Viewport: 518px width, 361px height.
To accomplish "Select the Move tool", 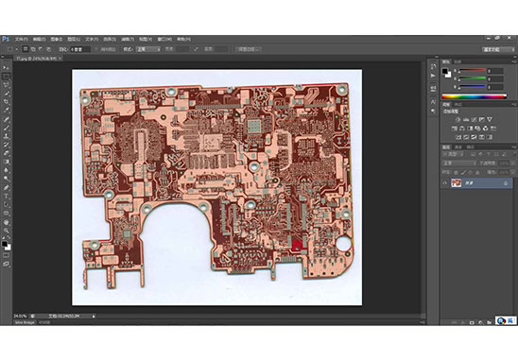I will tap(7, 68).
